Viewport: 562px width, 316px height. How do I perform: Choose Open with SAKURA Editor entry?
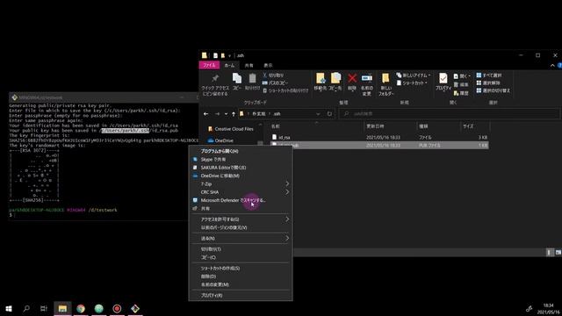tap(241, 168)
